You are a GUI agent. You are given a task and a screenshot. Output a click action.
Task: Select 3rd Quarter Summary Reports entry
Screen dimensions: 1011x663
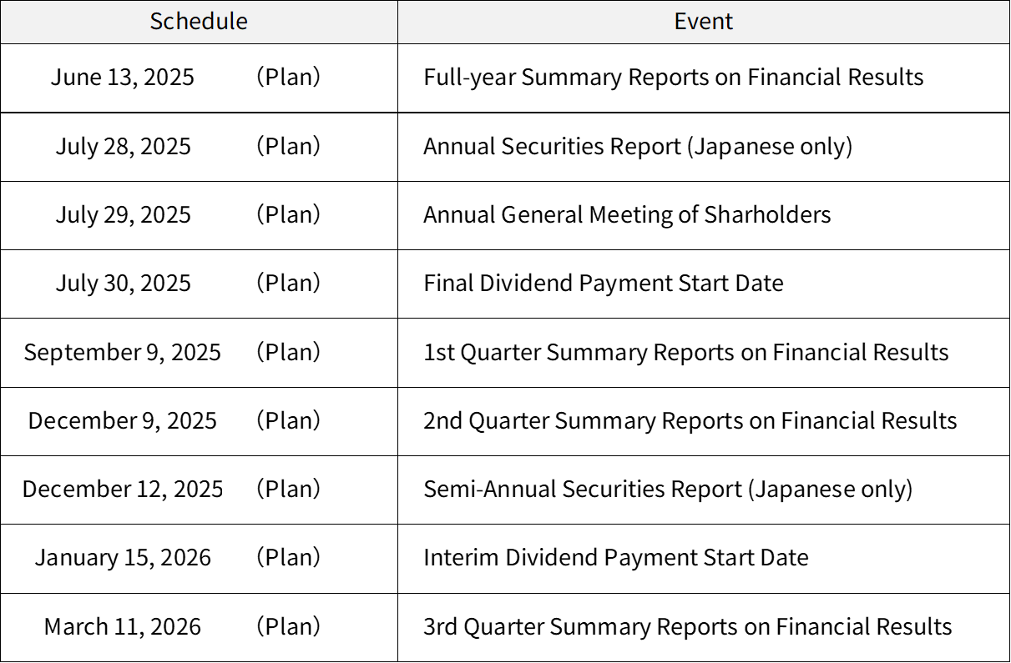tap(688, 626)
